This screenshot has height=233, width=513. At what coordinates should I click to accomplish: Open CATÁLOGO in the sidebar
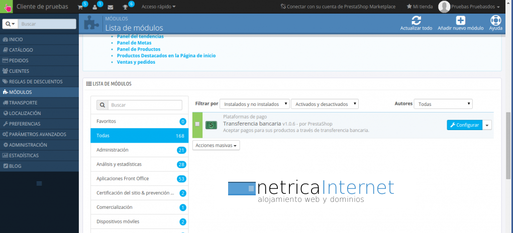point(39,50)
